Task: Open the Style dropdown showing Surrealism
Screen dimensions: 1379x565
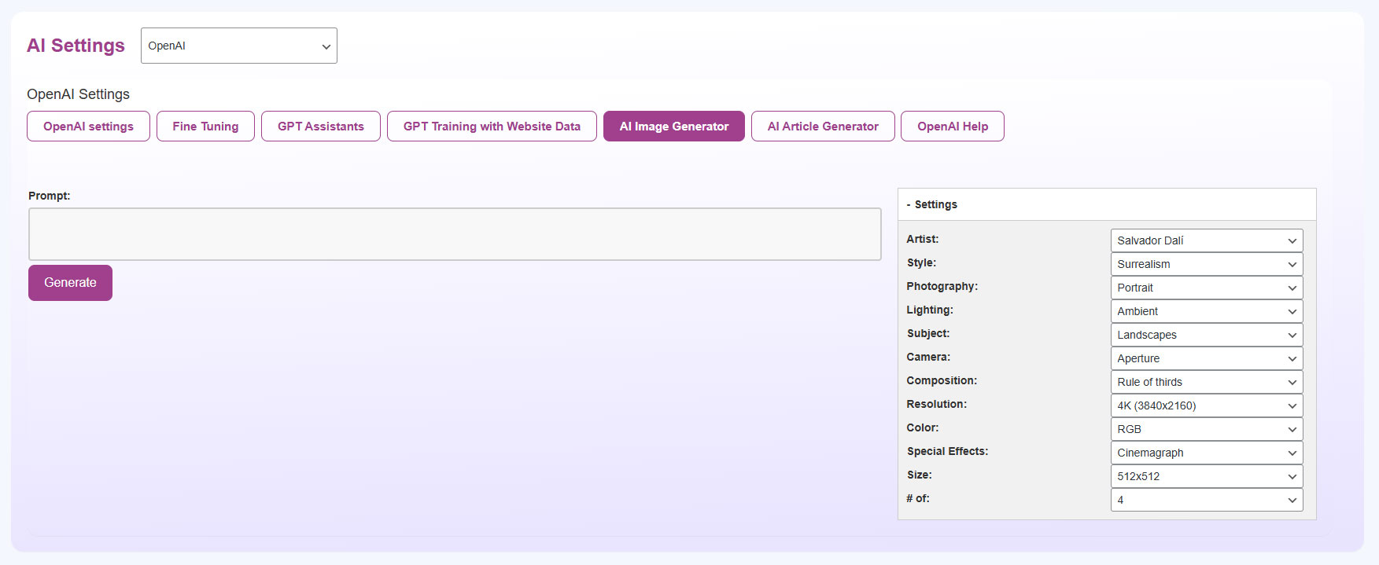Action: pos(1206,264)
